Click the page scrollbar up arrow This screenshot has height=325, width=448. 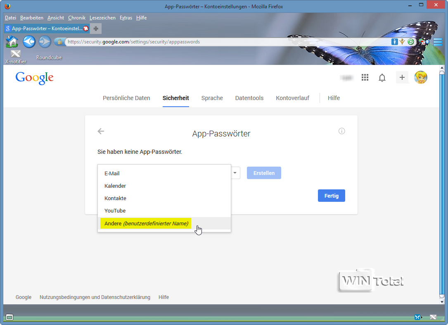click(442, 68)
